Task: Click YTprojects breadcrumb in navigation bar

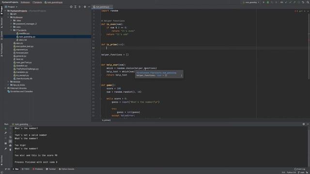Action: tap(37, 2)
